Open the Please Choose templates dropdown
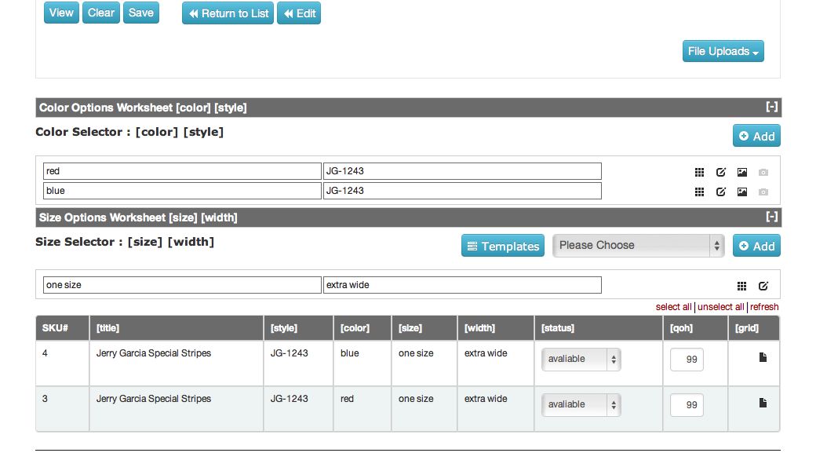 [638, 246]
